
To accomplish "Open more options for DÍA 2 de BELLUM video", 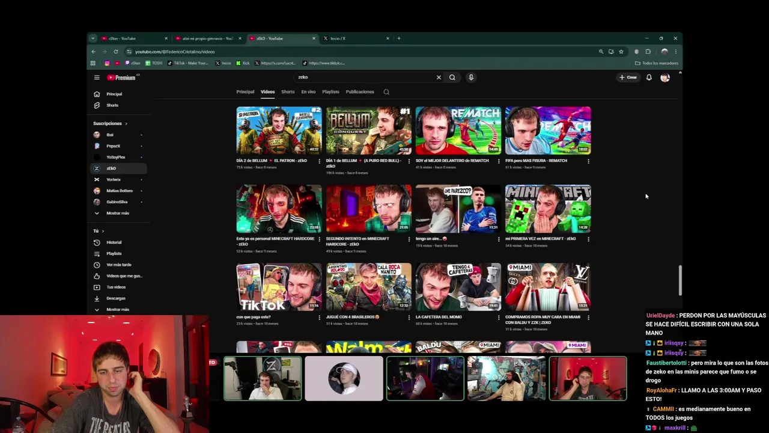I will point(319,161).
